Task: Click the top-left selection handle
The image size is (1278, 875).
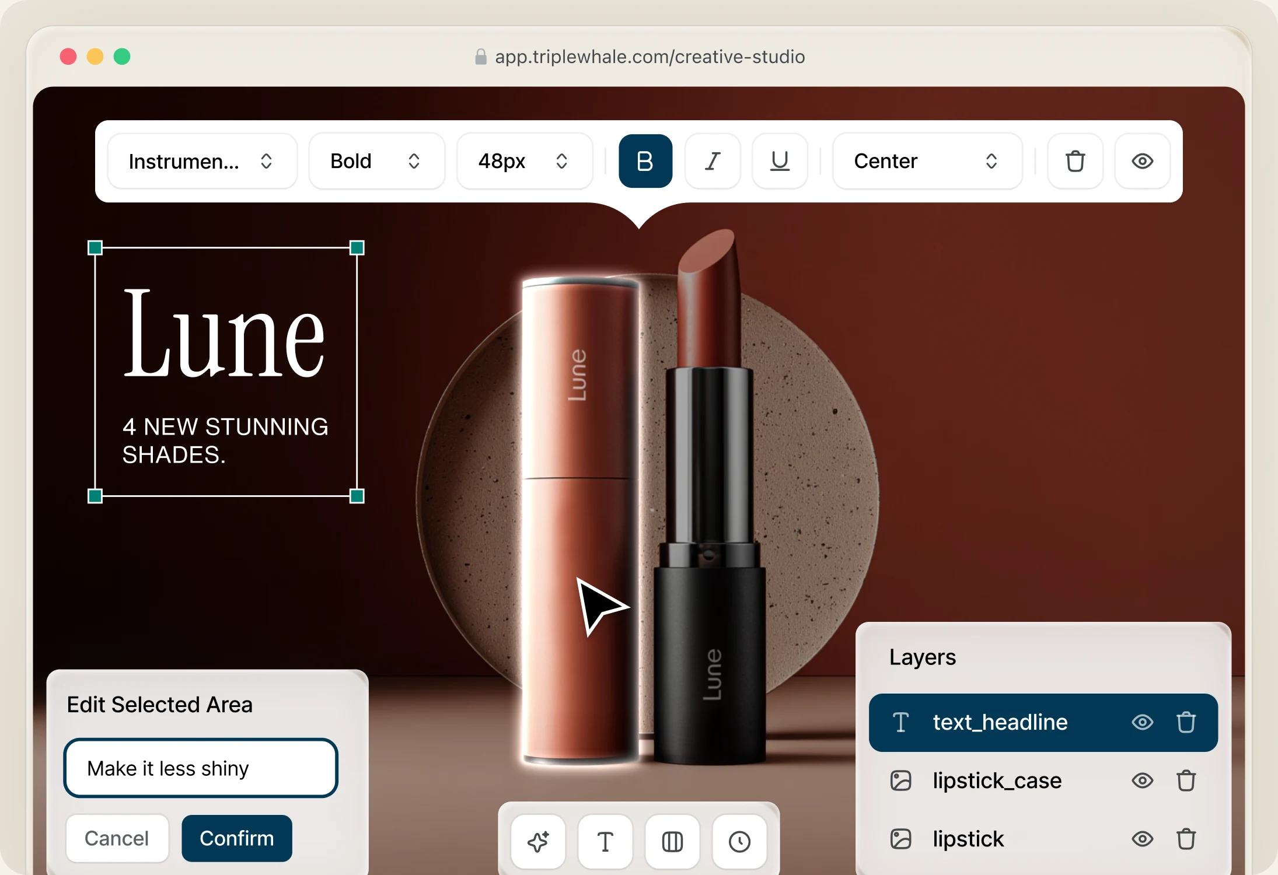Action: point(95,248)
